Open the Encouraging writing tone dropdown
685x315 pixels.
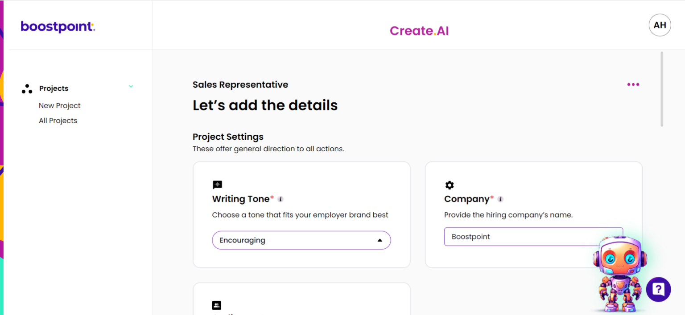pyautogui.click(x=301, y=240)
